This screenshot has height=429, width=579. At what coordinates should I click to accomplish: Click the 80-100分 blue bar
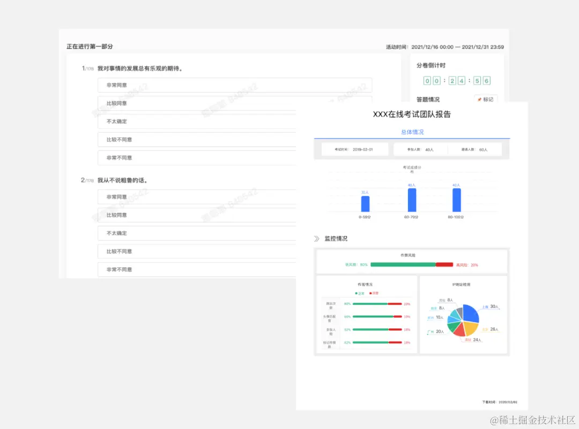(456, 200)
